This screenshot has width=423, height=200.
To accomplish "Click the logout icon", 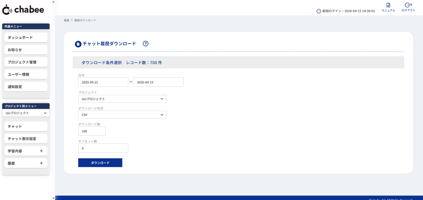I will click(408, 5).
